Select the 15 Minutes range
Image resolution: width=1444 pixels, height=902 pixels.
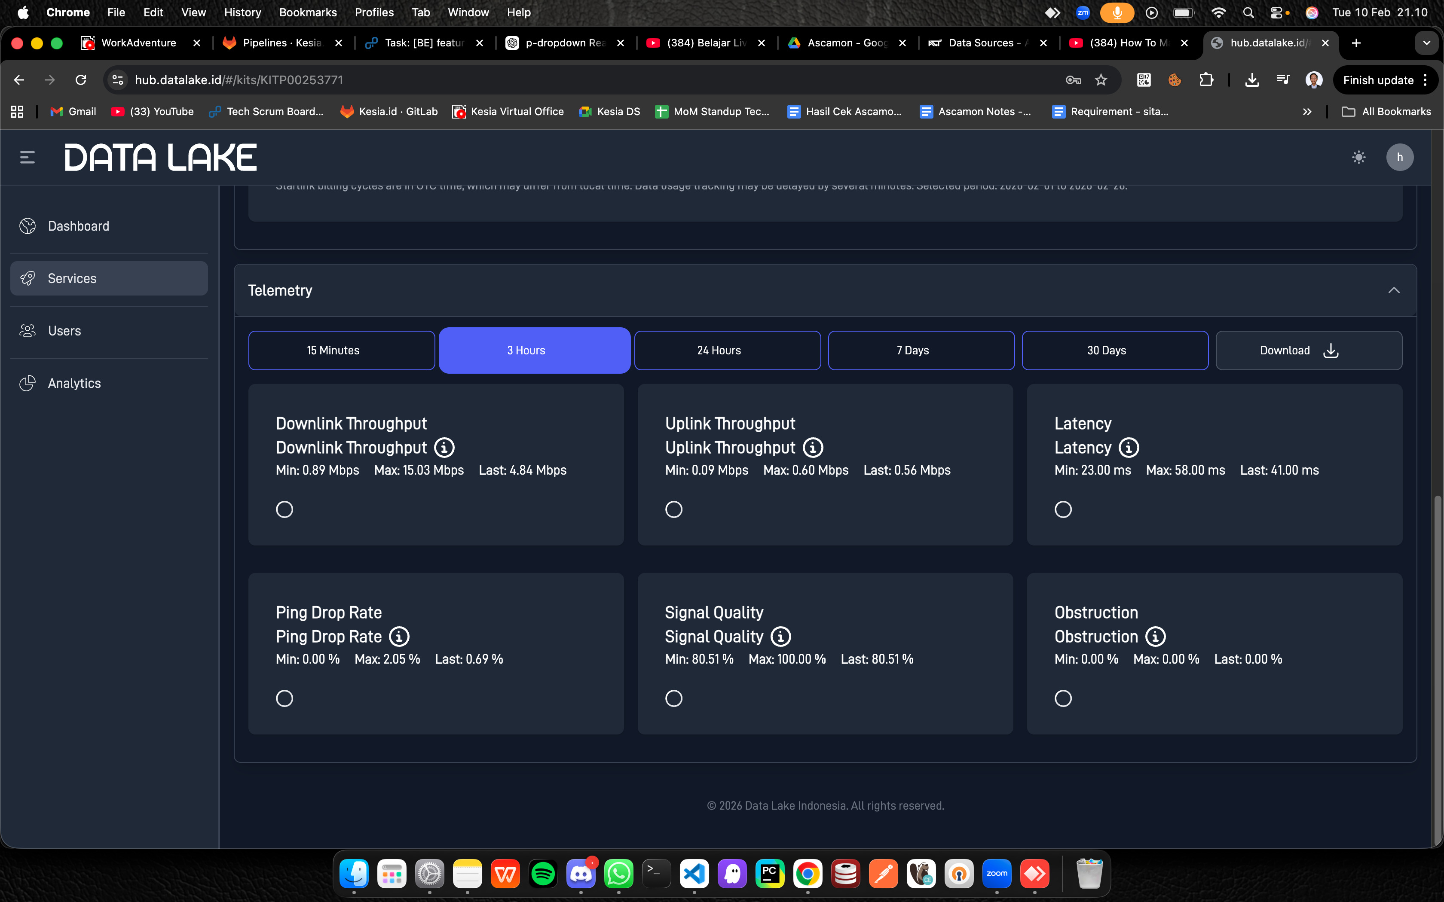click(x=341, y=350)
